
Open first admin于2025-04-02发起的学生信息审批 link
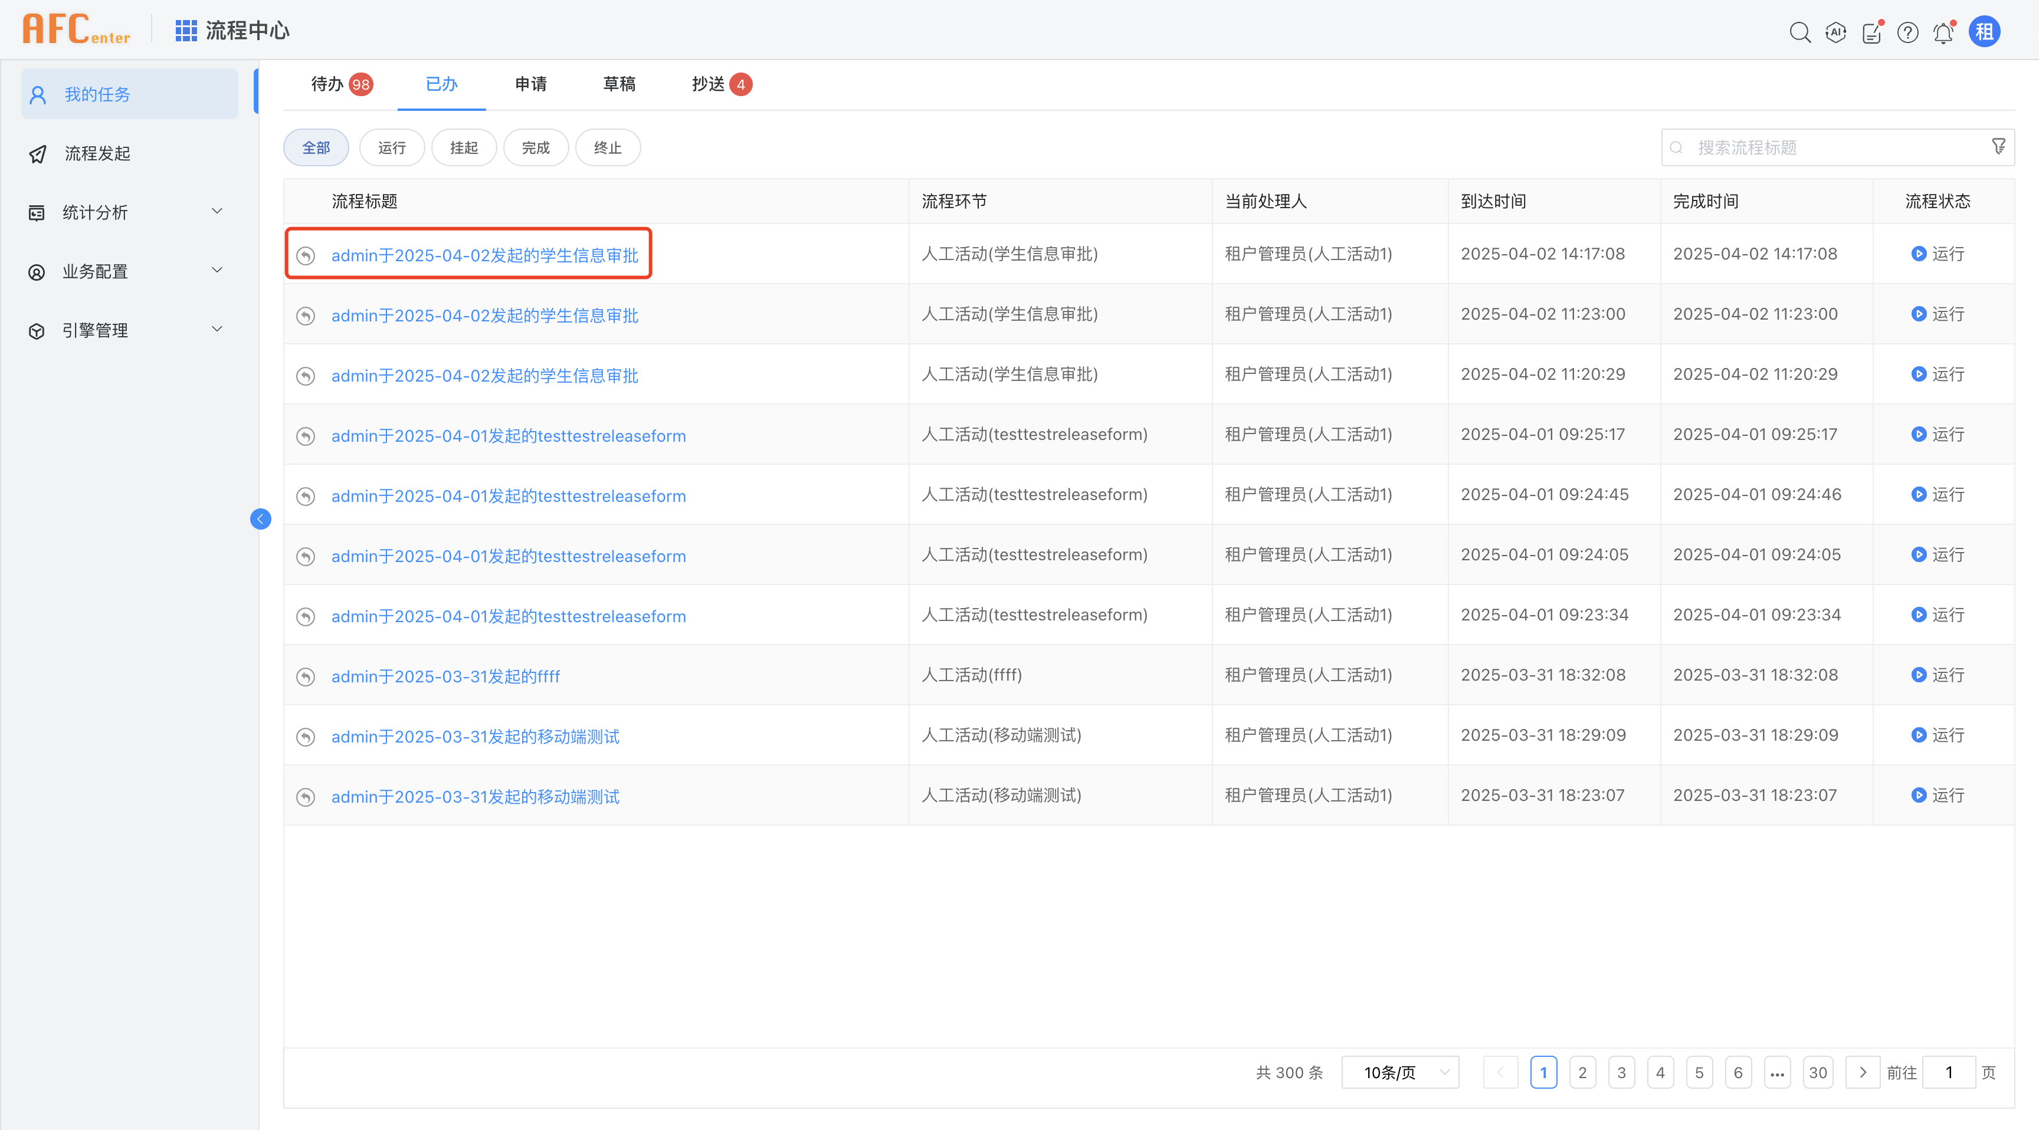(x=484, y=255)
